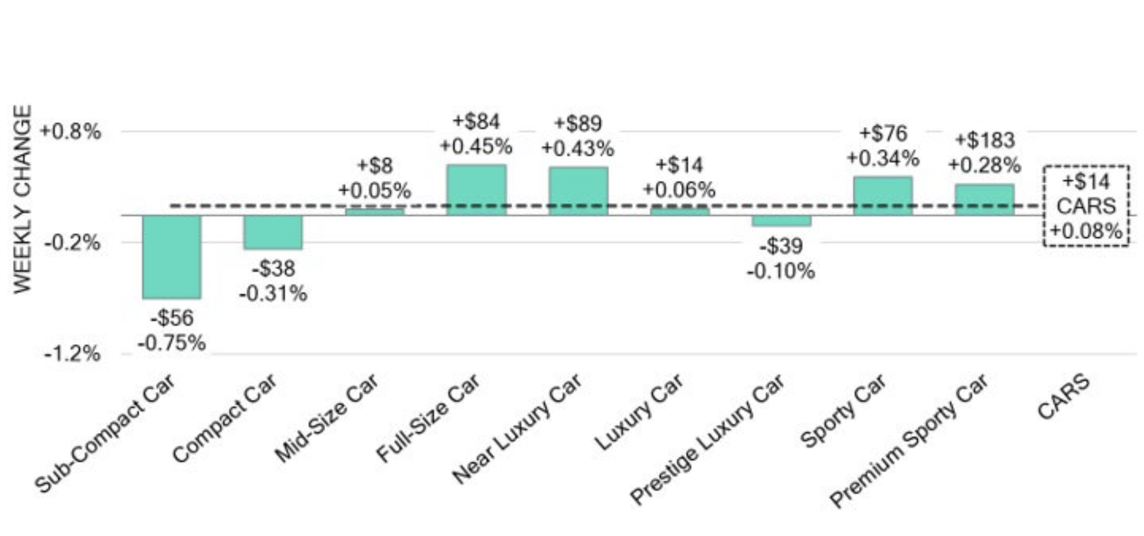This screenshot has height=536, width=1144.
Task: Click the Sub-Compact Car bar
Action: (x=171, y=256)
